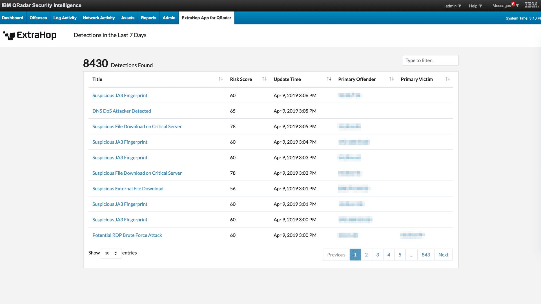541x304 pixels.
Task: Focus the Type to filter field
Action: (x=430, y=60)
